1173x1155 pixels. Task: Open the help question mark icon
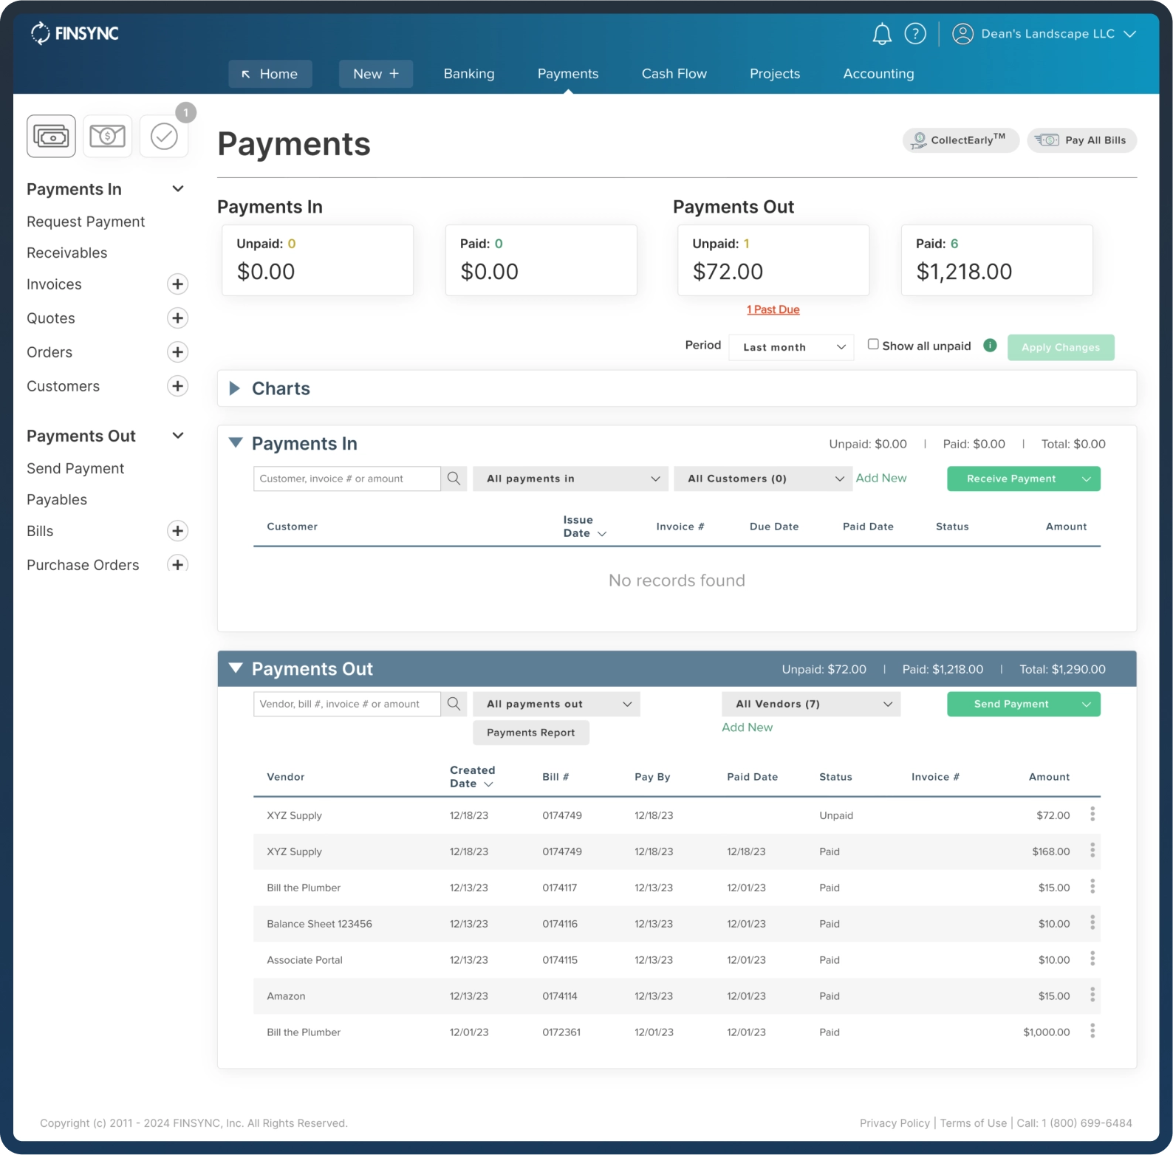915,34
